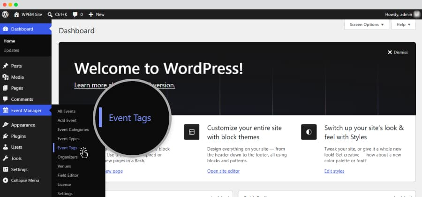Open the Media menu label
Image resolution: width=422 pixels, height=197 pixels.
[x=17, y=77]
